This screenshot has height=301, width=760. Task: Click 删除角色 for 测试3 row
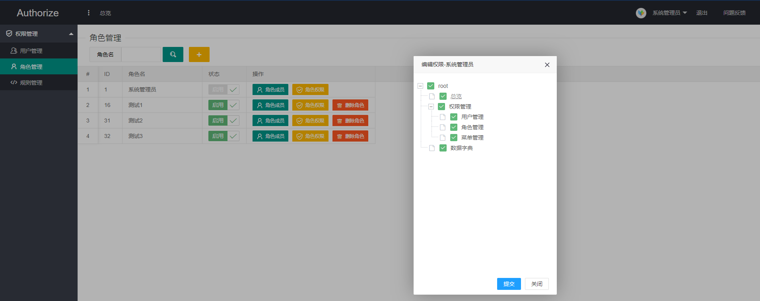coord(350,136)
